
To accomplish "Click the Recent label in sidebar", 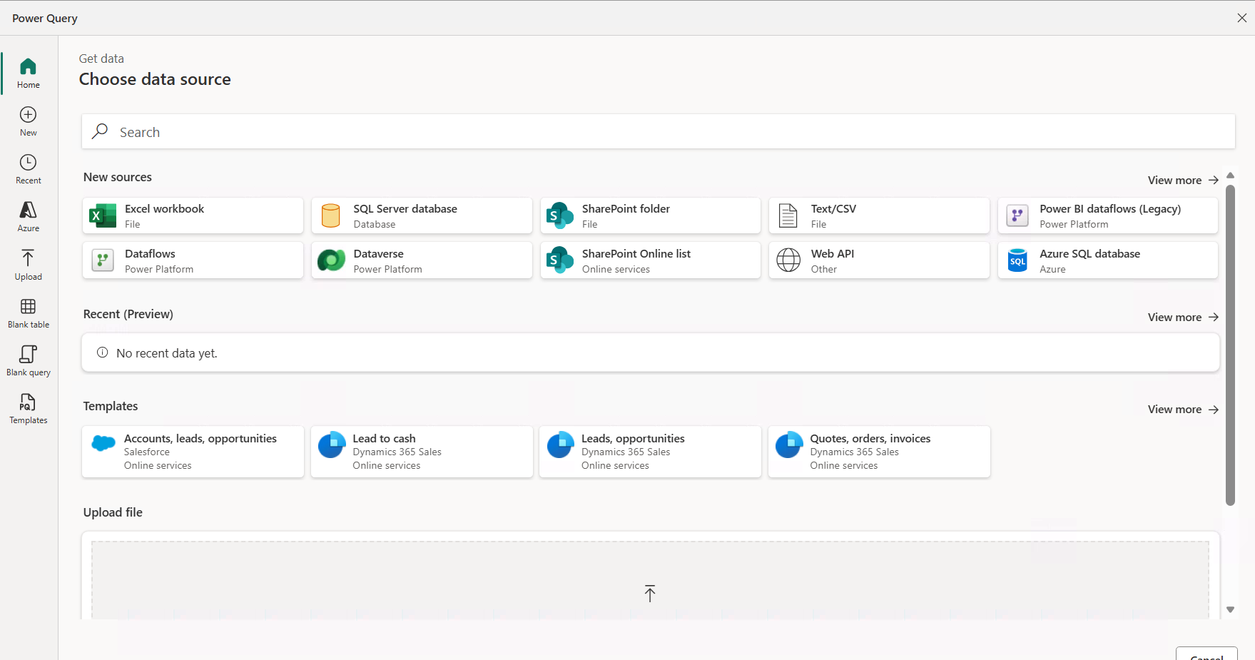I will [29, 181].
